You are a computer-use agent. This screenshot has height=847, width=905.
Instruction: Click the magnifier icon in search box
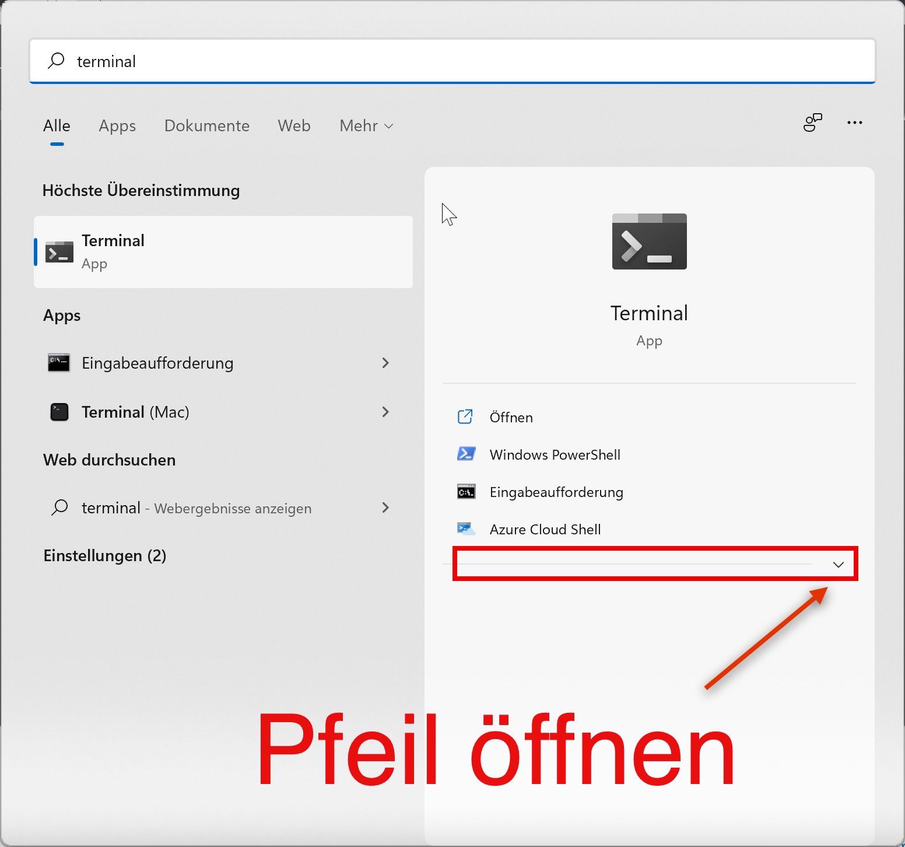tap(57, 61)
